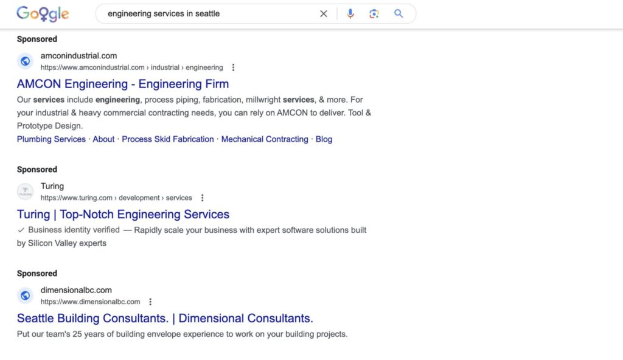The image size is (623, 360).
Task: Click the amconindustrial.com site name
Action: coord(78,55)
